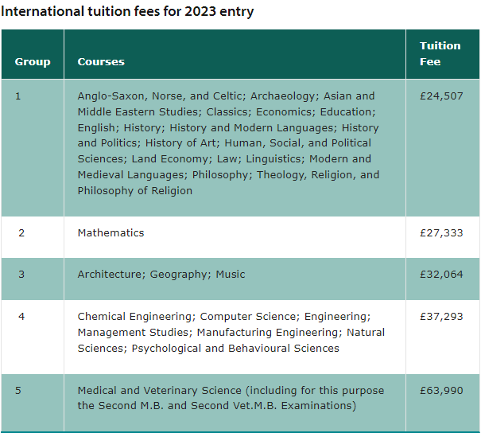Click the Group column header
The height and width of the screenshot is (433, 481).
pos(33,54)
